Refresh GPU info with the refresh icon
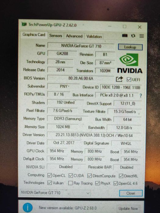Viewport: 160px width, 213px height. (133, 36)
